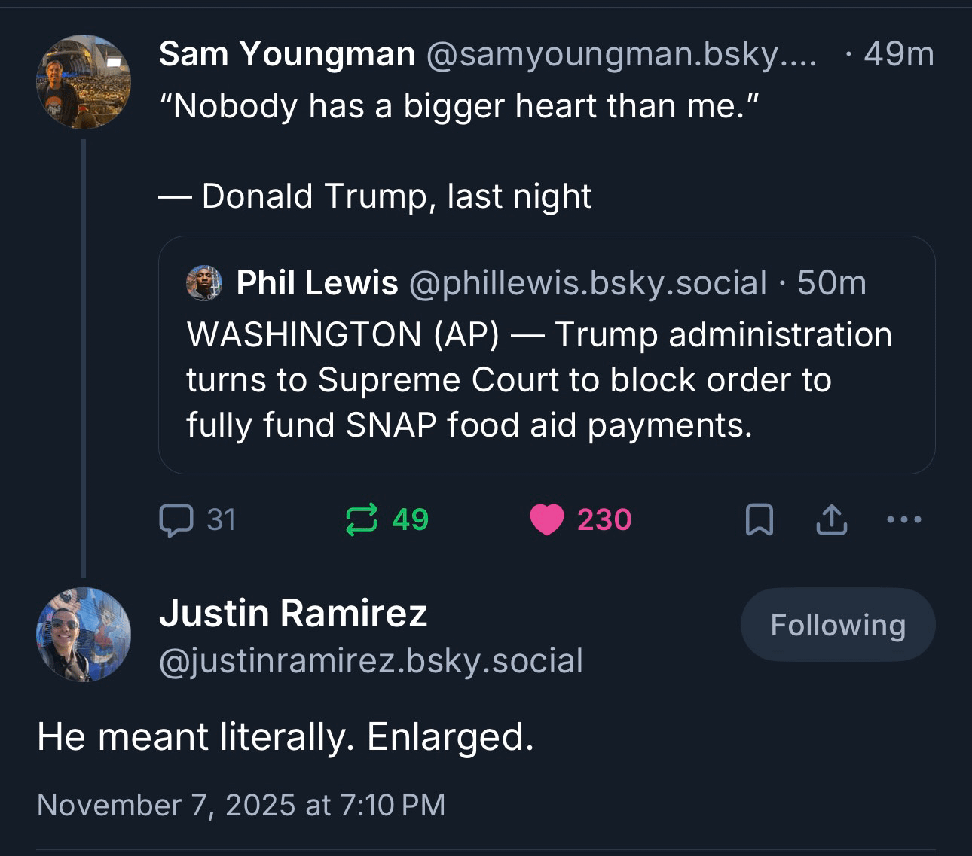
Task: Click the November 7, 2025 date line
Action: (241, 805)
